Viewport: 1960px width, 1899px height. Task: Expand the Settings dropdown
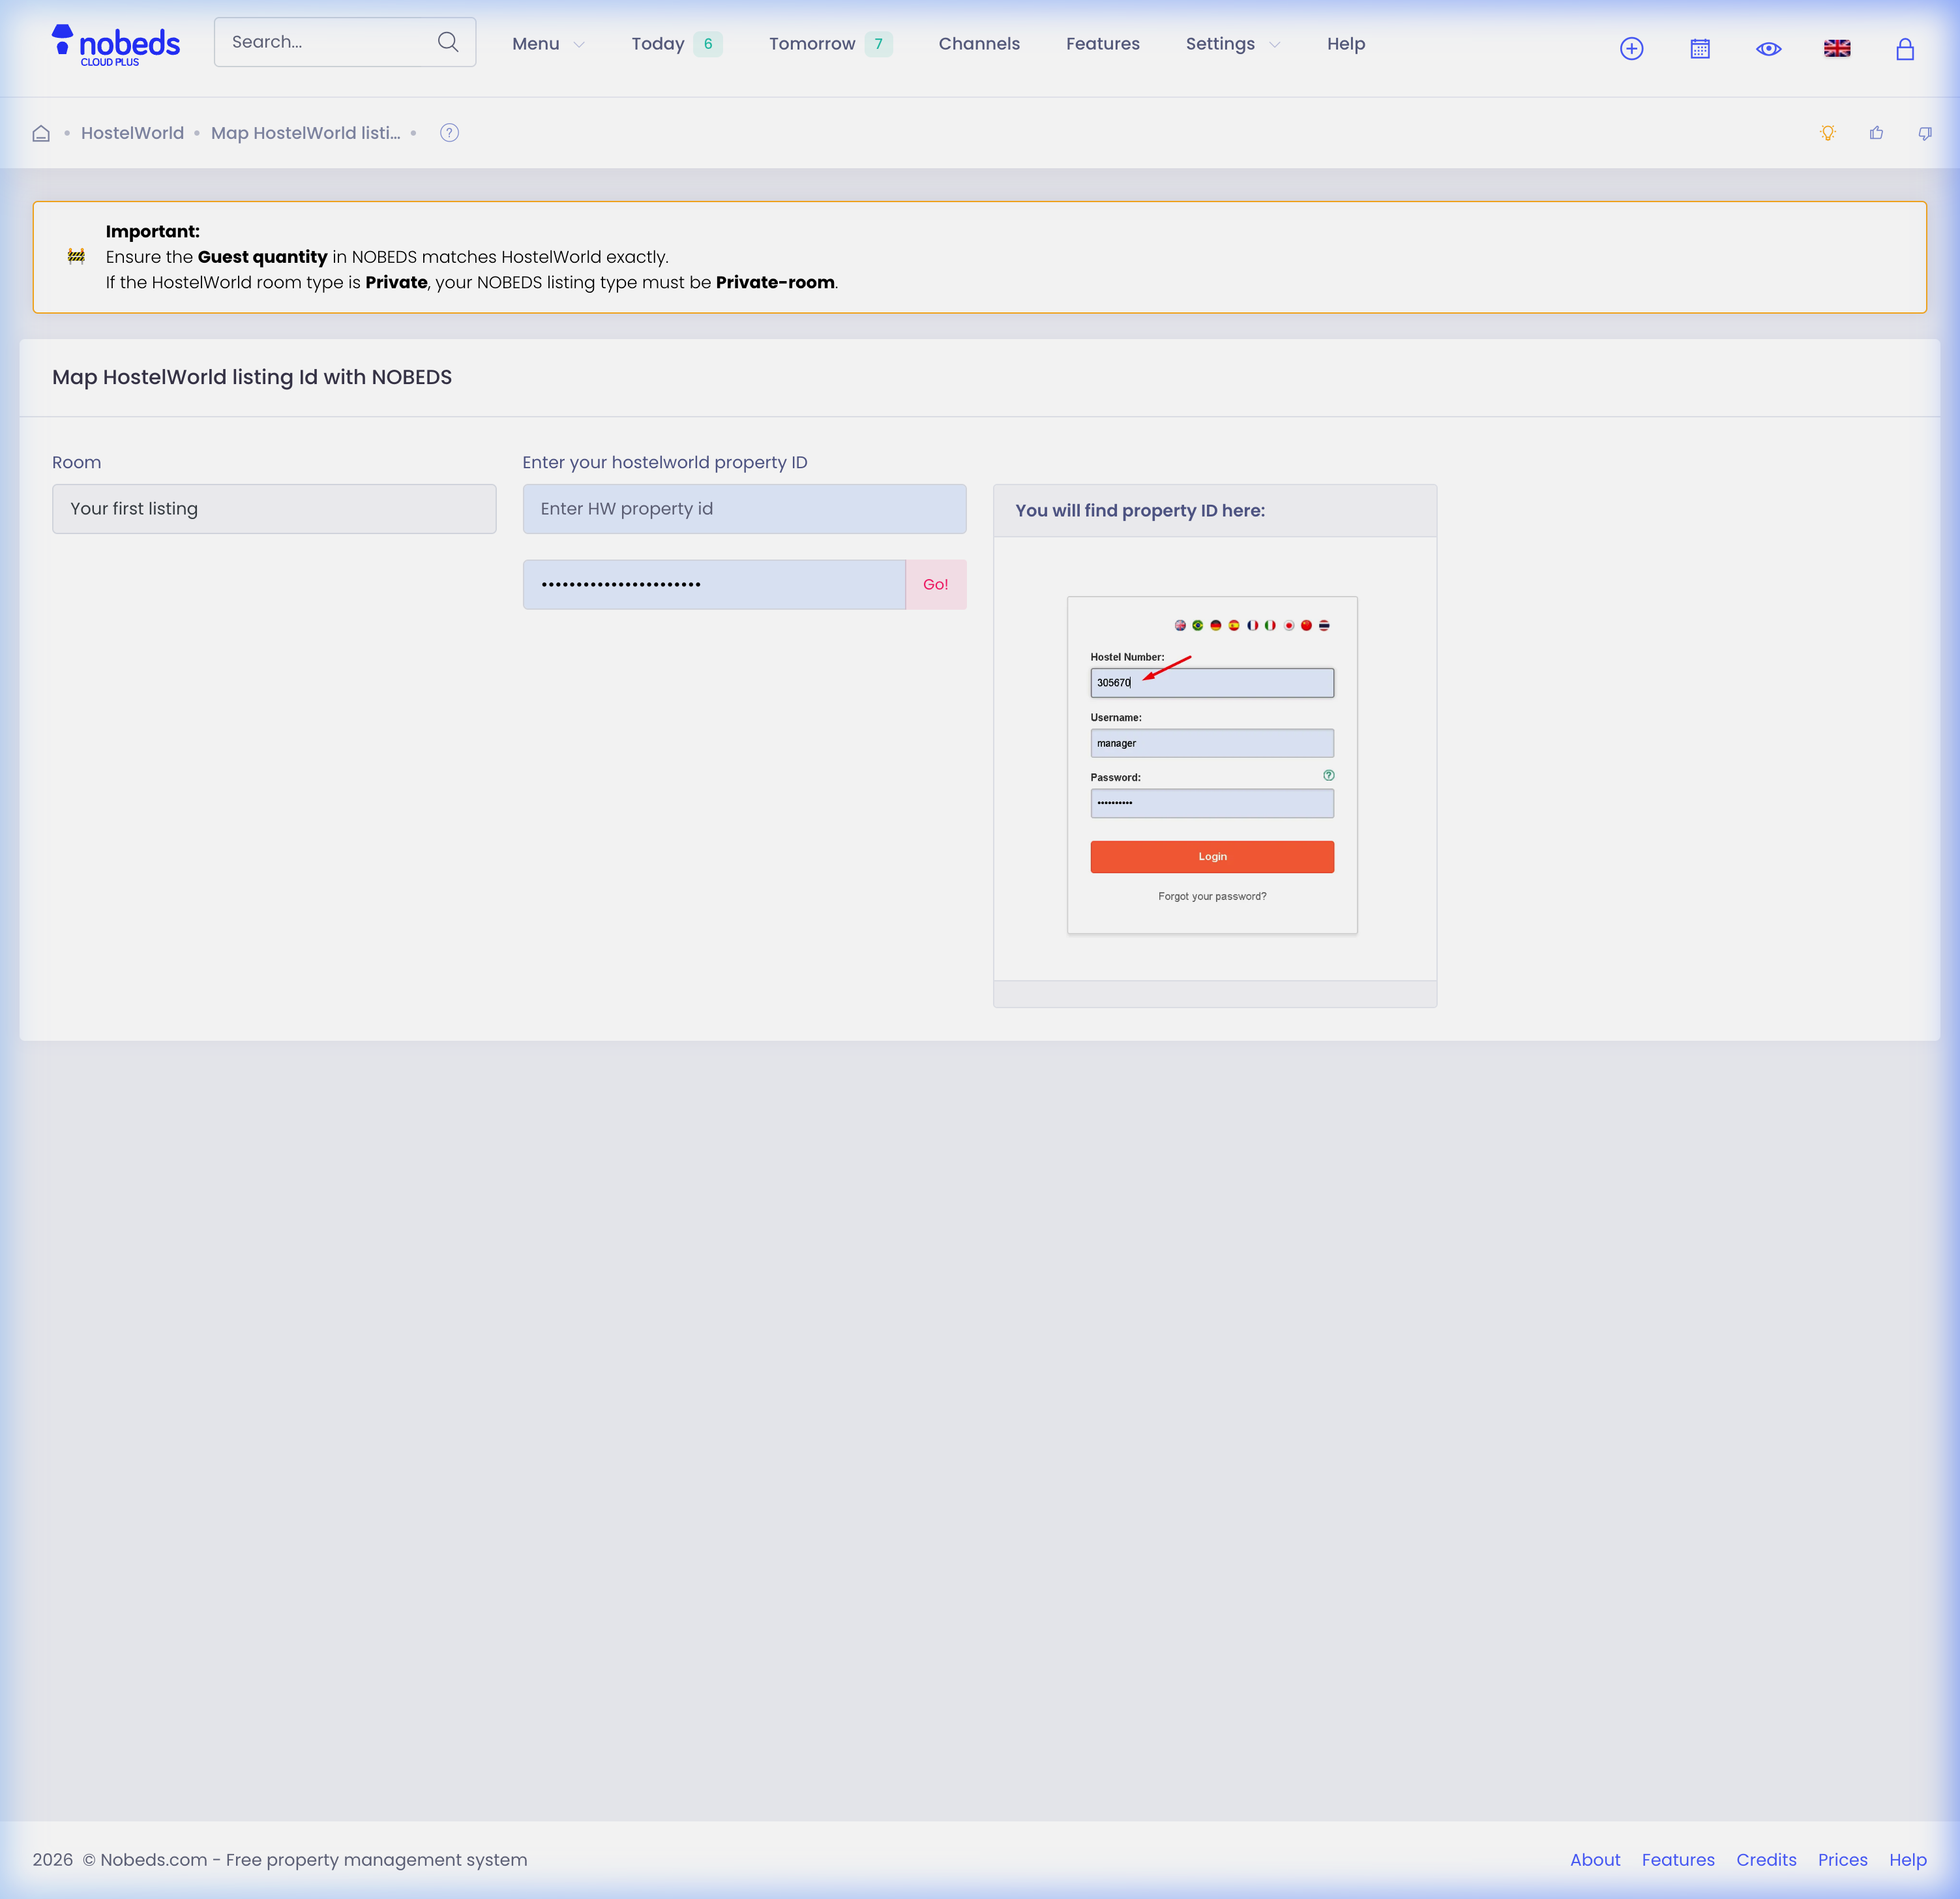[1233, 44]
